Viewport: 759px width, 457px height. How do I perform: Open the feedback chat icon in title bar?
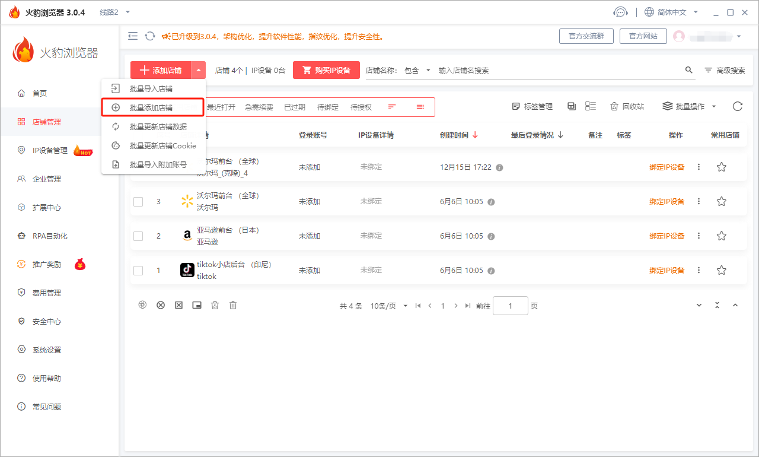click(x=620, y=11)
